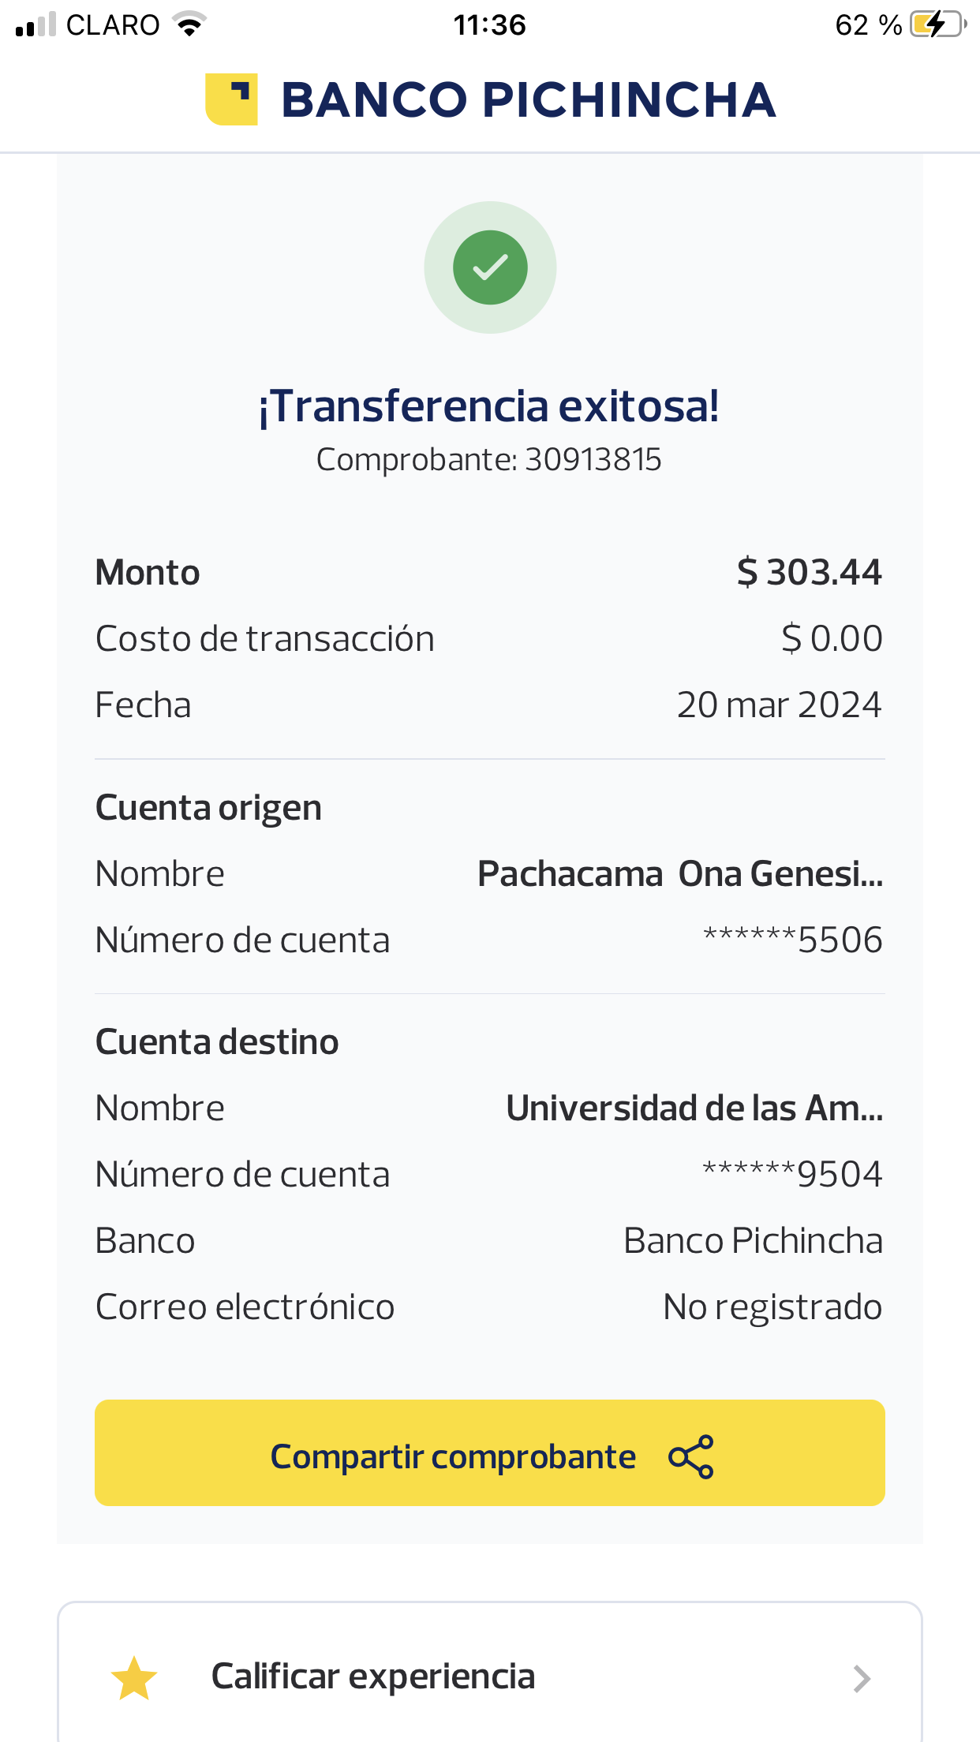
Task: Tap the truncated origin name Pachacama Ona Genesi...
Action: [680, 874]
